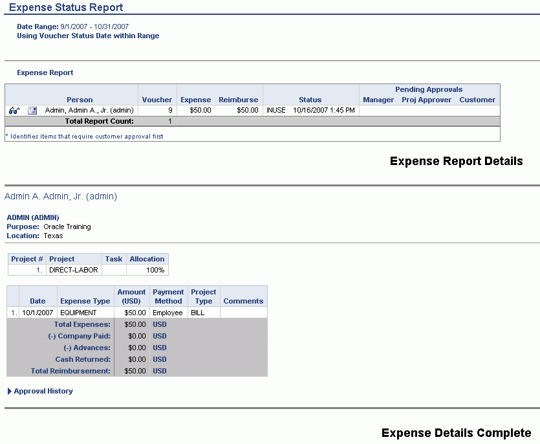This screenshot has width=540, height=444.
Task: Click the 100% Allocation value
Action: pyautogui.click(x=151, y=270)
